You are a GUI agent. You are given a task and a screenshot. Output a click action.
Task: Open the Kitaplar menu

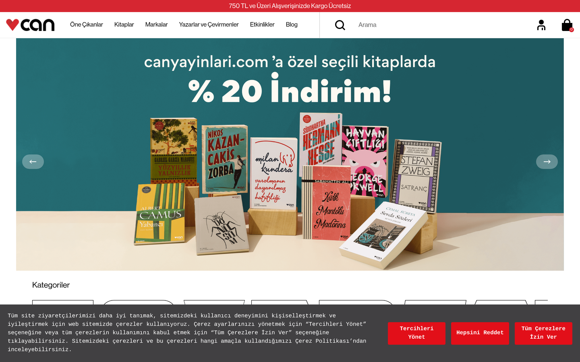click(124, 25)
